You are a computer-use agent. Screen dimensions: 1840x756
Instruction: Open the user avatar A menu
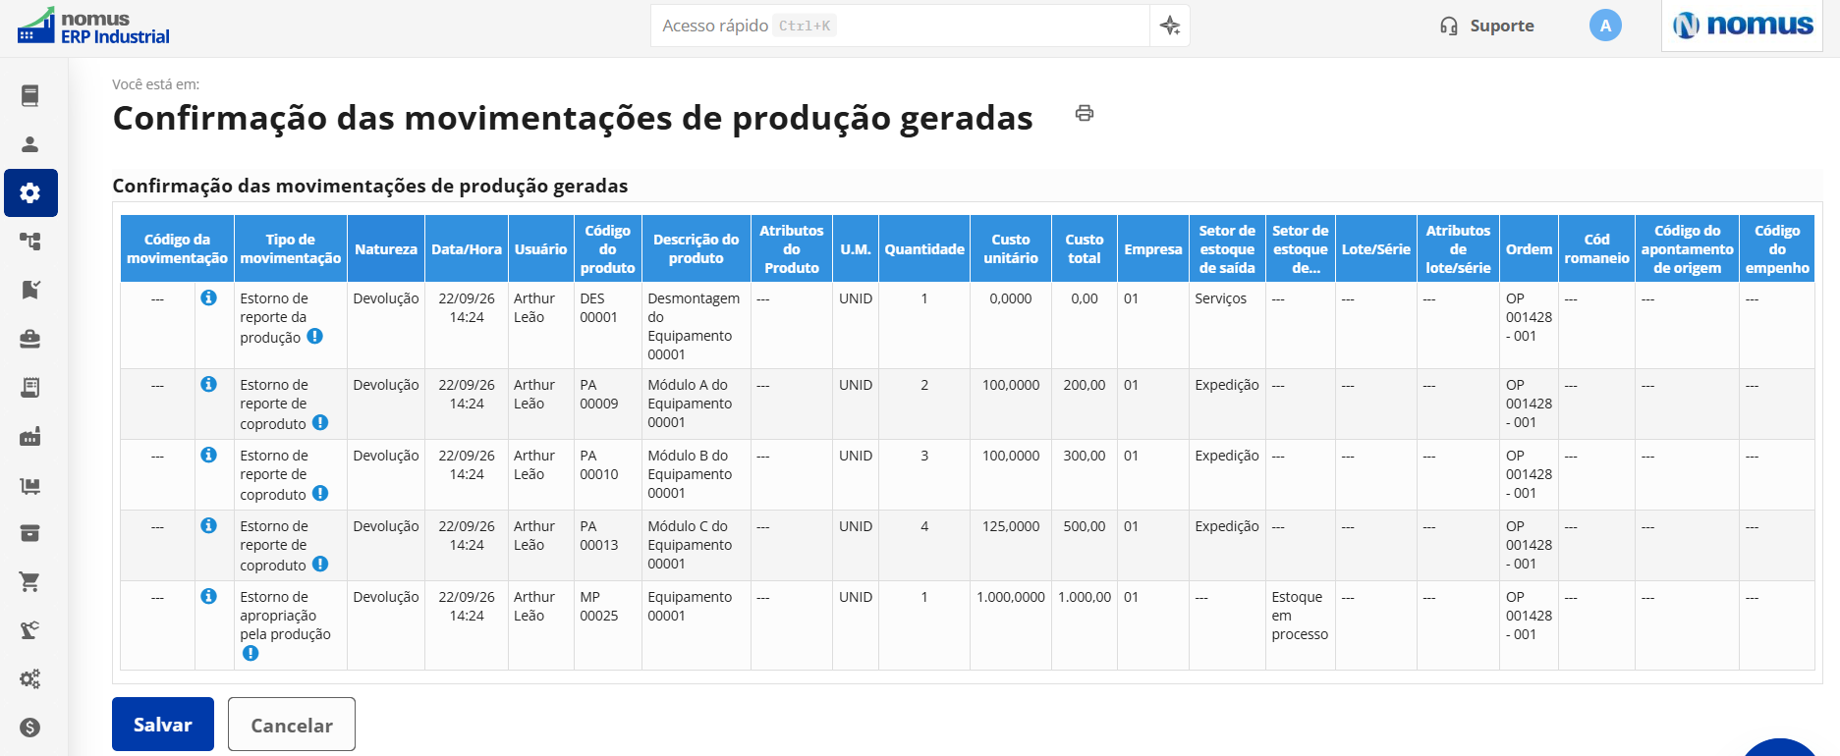coord(1605,26)
